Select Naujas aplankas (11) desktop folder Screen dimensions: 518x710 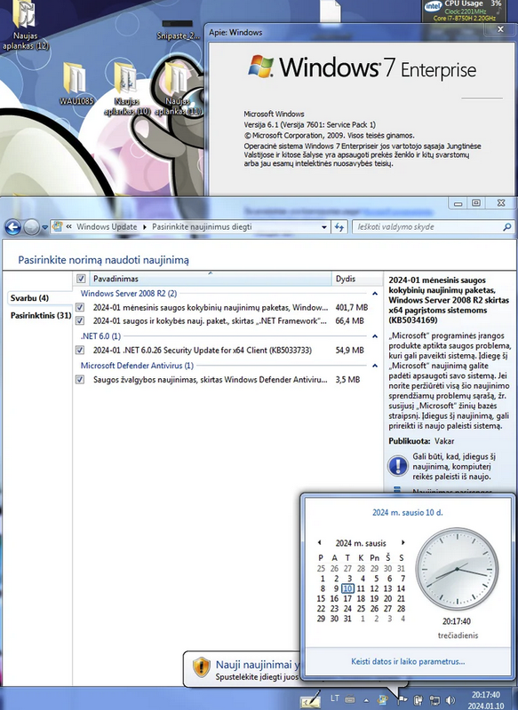(178, 89)
